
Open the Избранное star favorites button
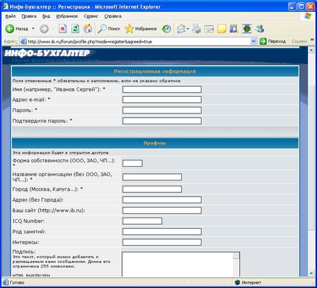pyautogui.click(x=141, y=29)
